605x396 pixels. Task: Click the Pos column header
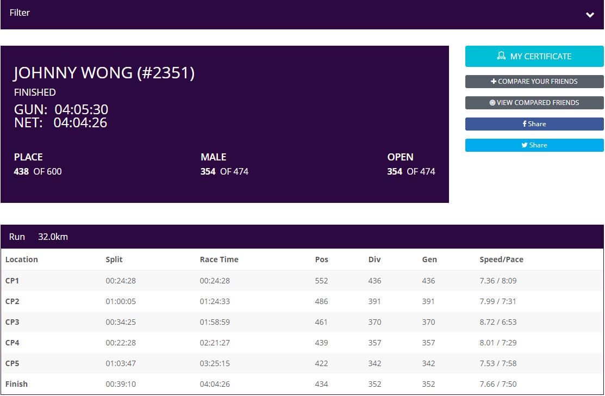click(322, 259)
